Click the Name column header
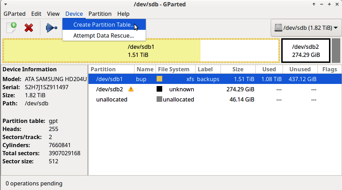Viewport: 342px width, 190px height. pyautogui.click(x=145, y=70)
